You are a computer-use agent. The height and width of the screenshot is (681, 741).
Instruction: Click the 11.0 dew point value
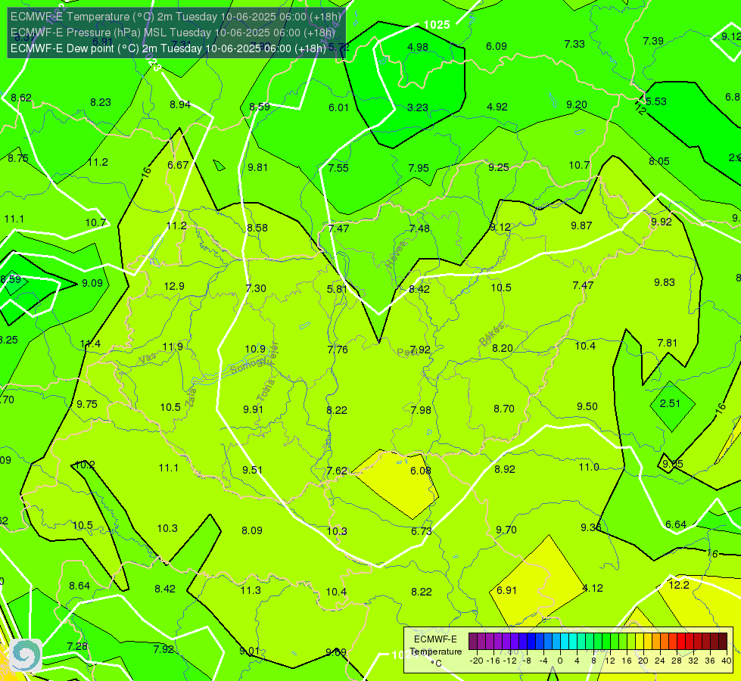(589, 468)
